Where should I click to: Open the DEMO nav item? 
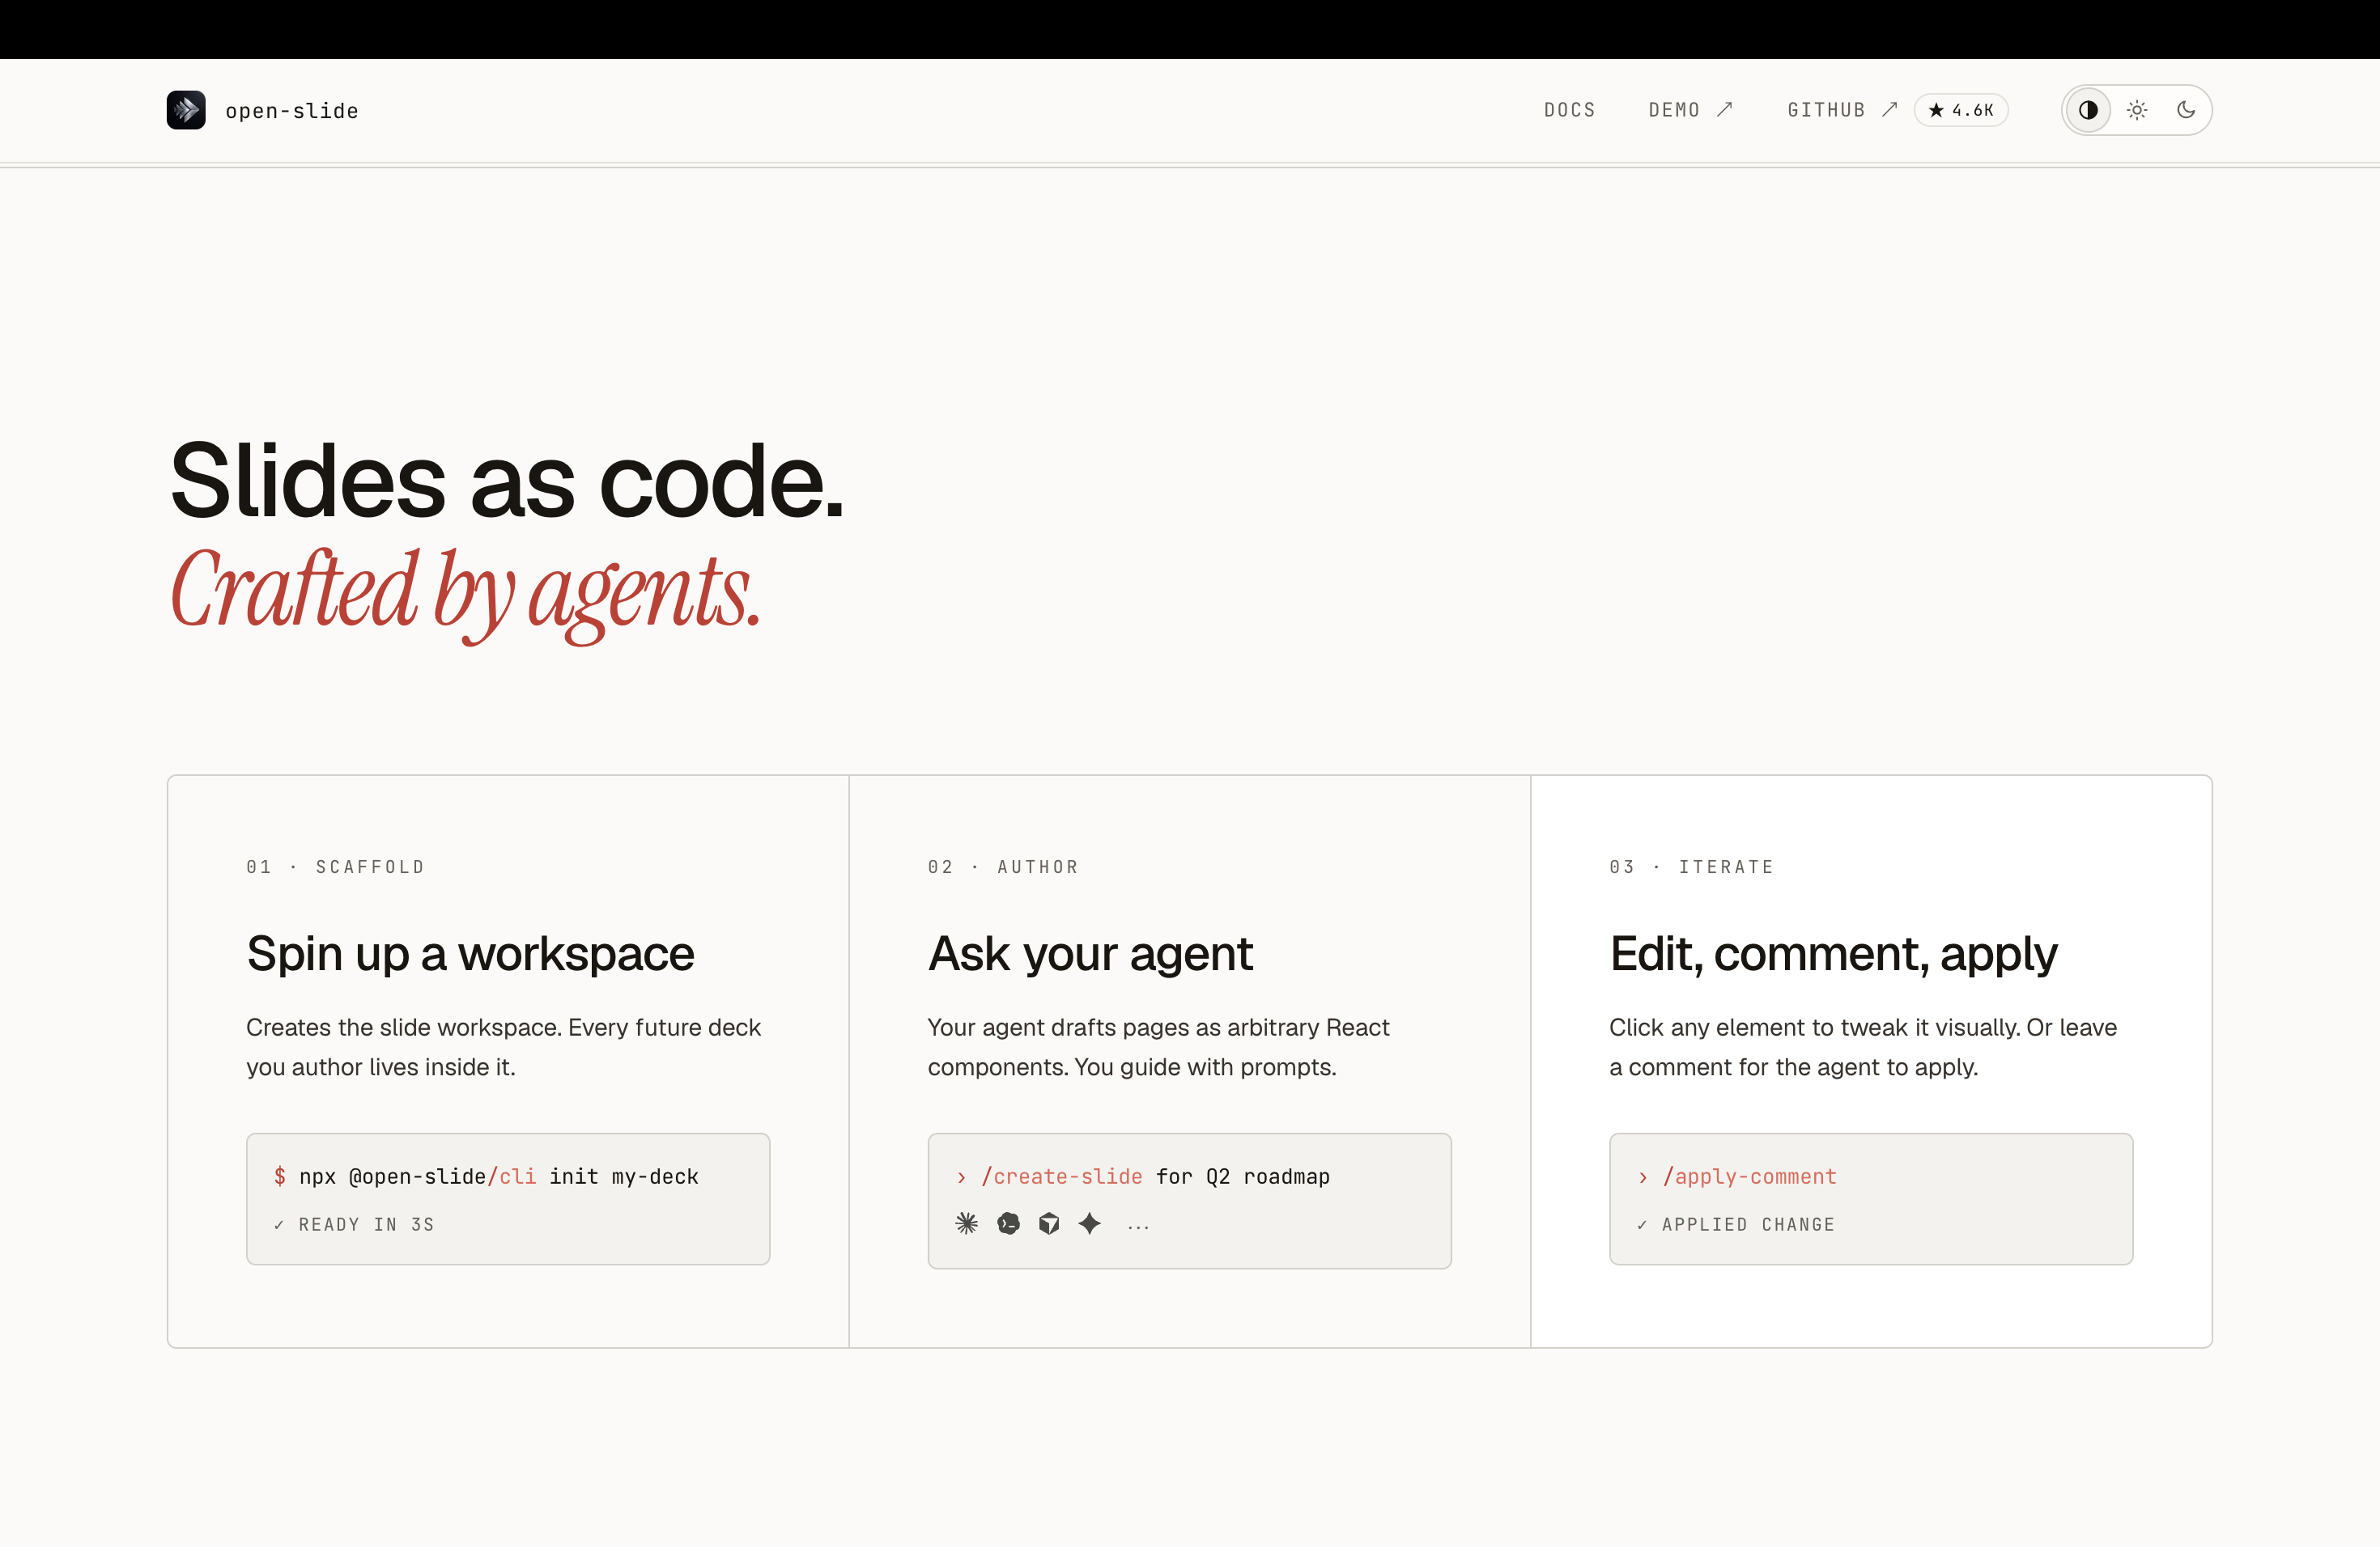click(1674, 110)
